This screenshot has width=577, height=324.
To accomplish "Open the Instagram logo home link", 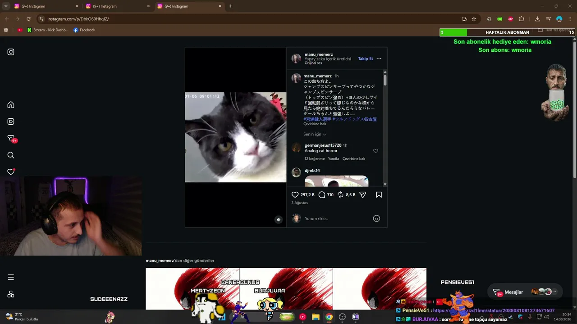I will (11, 52).
